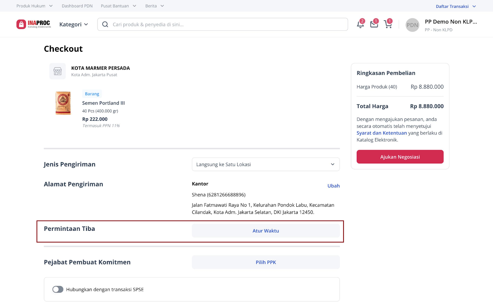
Task: Click the Kantor address label
Action: click(x=200, y=184)
